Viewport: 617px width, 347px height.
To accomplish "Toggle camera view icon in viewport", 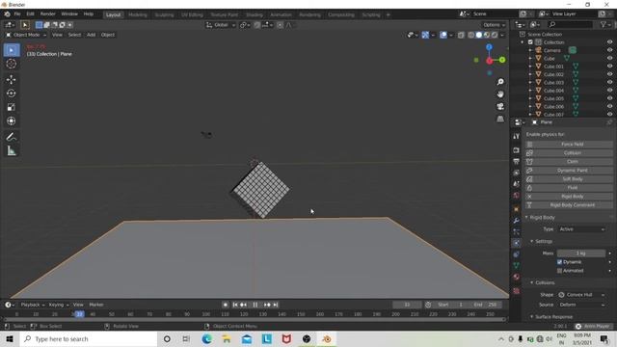I will pyautogui.click(x=500, y=106).
